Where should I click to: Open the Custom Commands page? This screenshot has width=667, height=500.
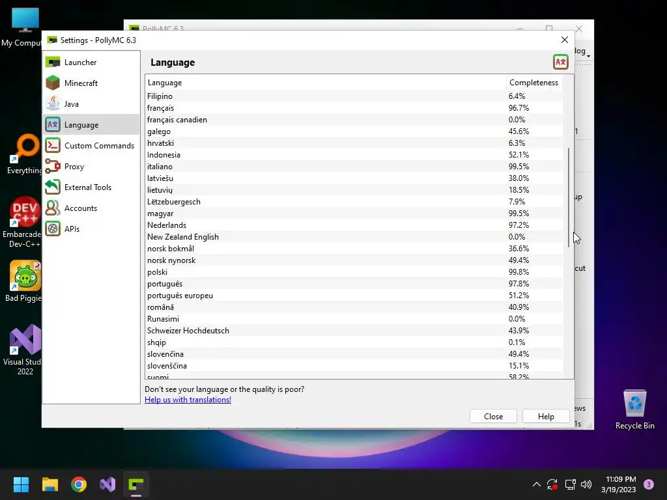click(x=91, y=146)
